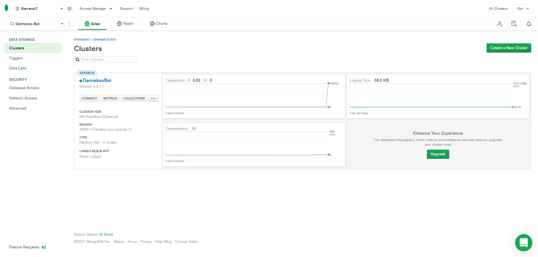Viewport: 538px width, 257px height.
Task: Open Network Access in sidebar
Action: [23, 98]
